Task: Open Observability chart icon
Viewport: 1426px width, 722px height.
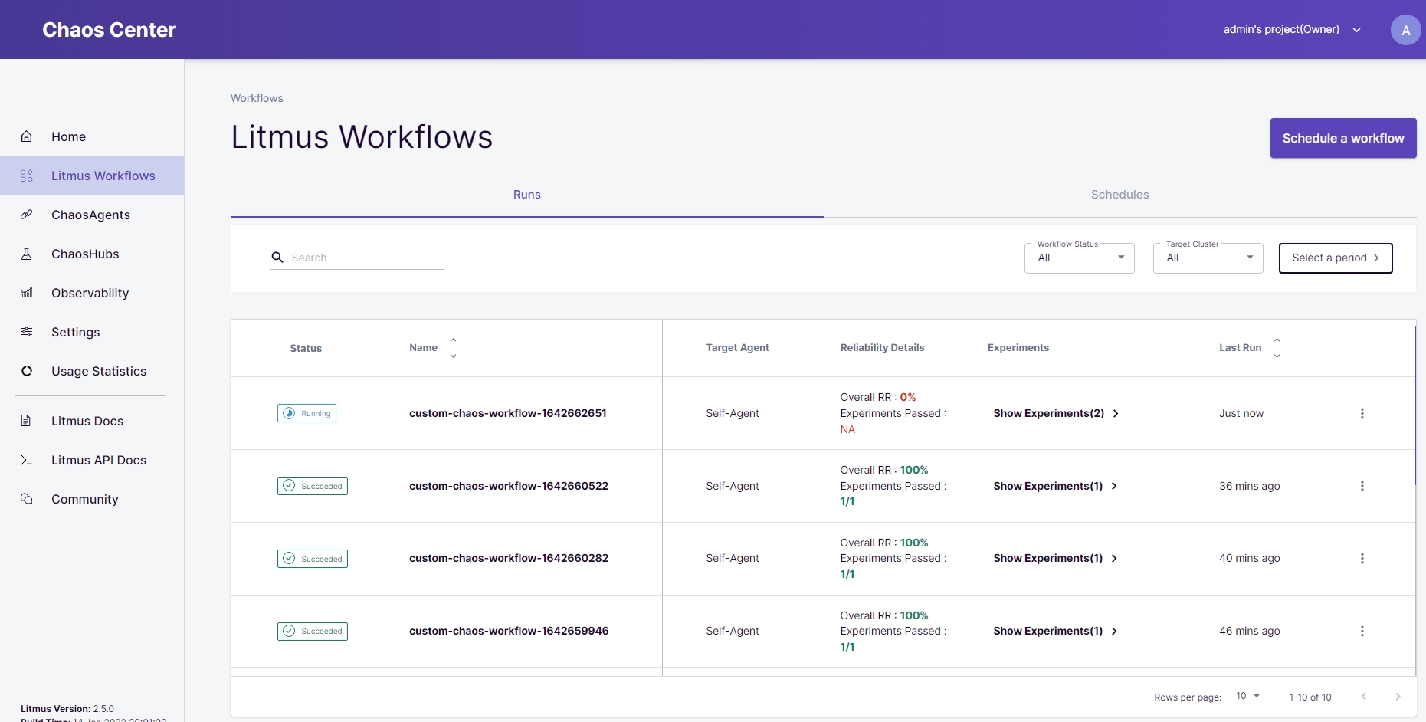Action: click(27, 293)
